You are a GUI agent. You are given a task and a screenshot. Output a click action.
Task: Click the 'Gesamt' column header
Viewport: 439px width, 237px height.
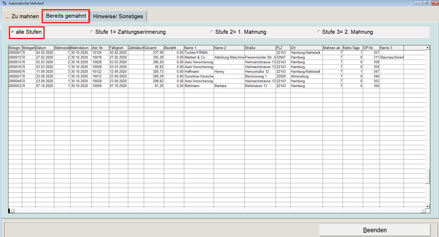[154, 48]
